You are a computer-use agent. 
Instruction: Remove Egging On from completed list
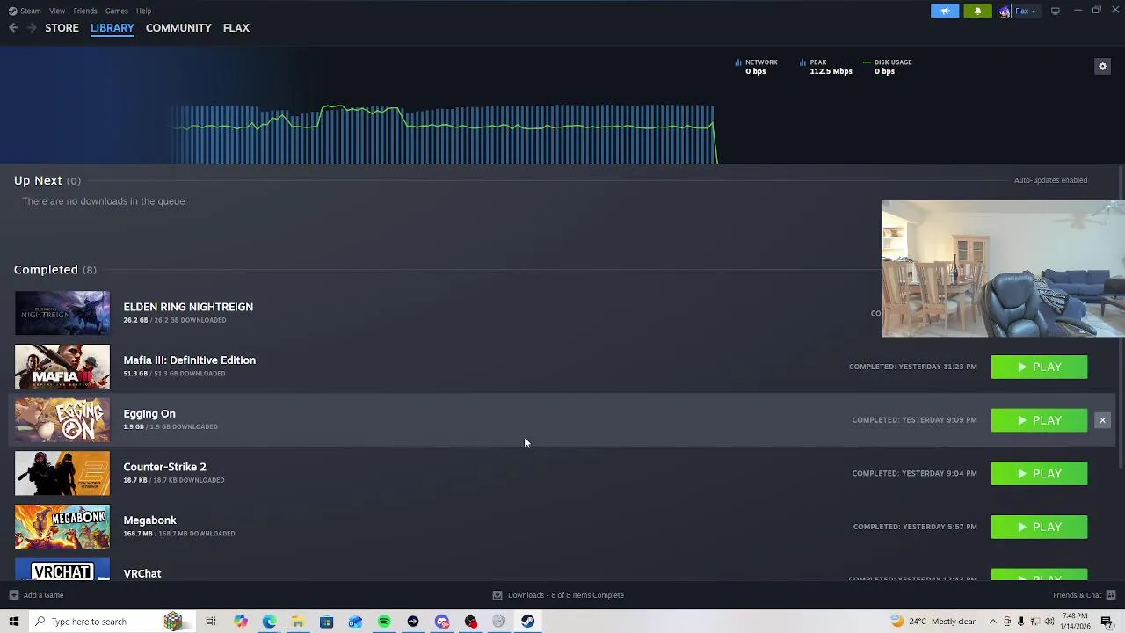point(1102,420)
